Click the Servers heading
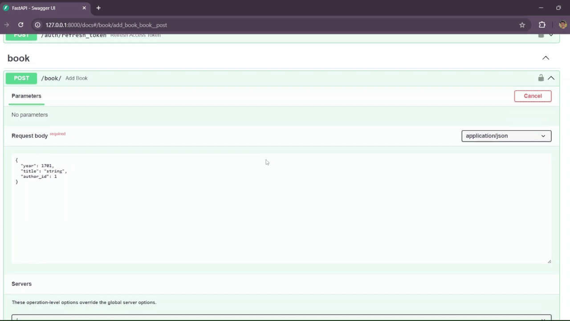 click(x=21, y=284)
